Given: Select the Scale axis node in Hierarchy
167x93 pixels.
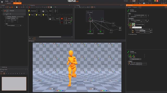Looking at the screenshot, I should click(x=49, y=11).
